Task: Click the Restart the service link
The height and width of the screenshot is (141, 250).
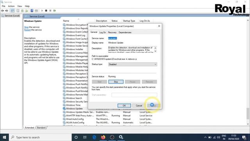Action: (x=27, y=30)
